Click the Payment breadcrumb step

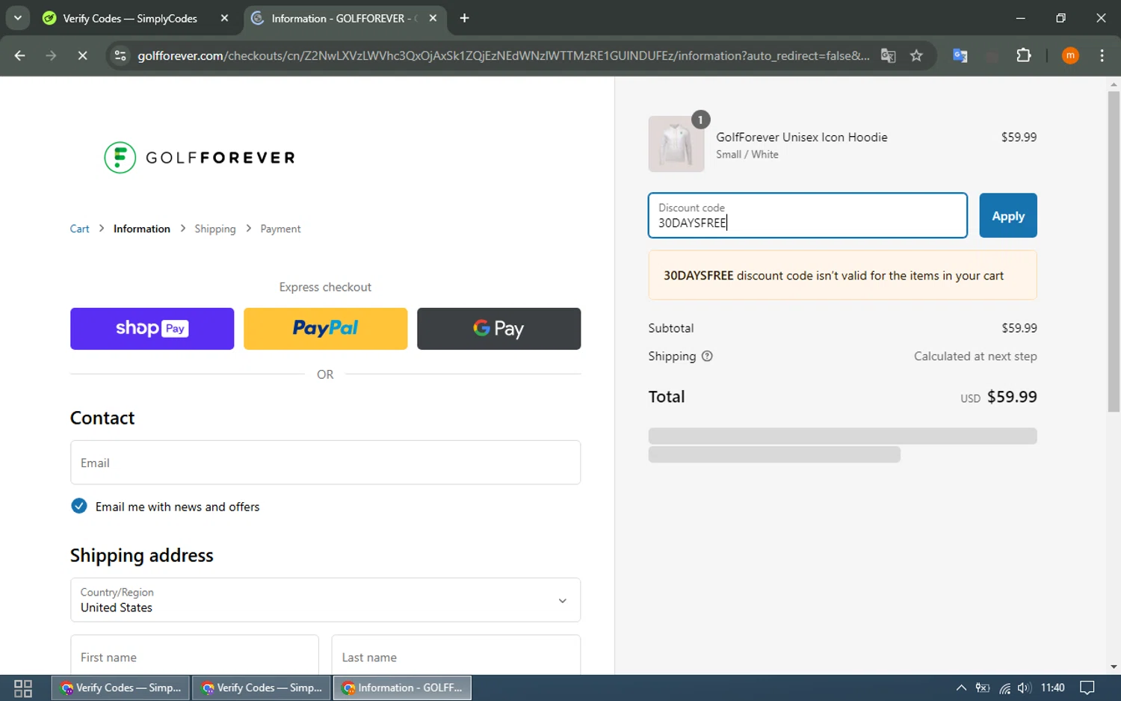(x=280, y=229)
